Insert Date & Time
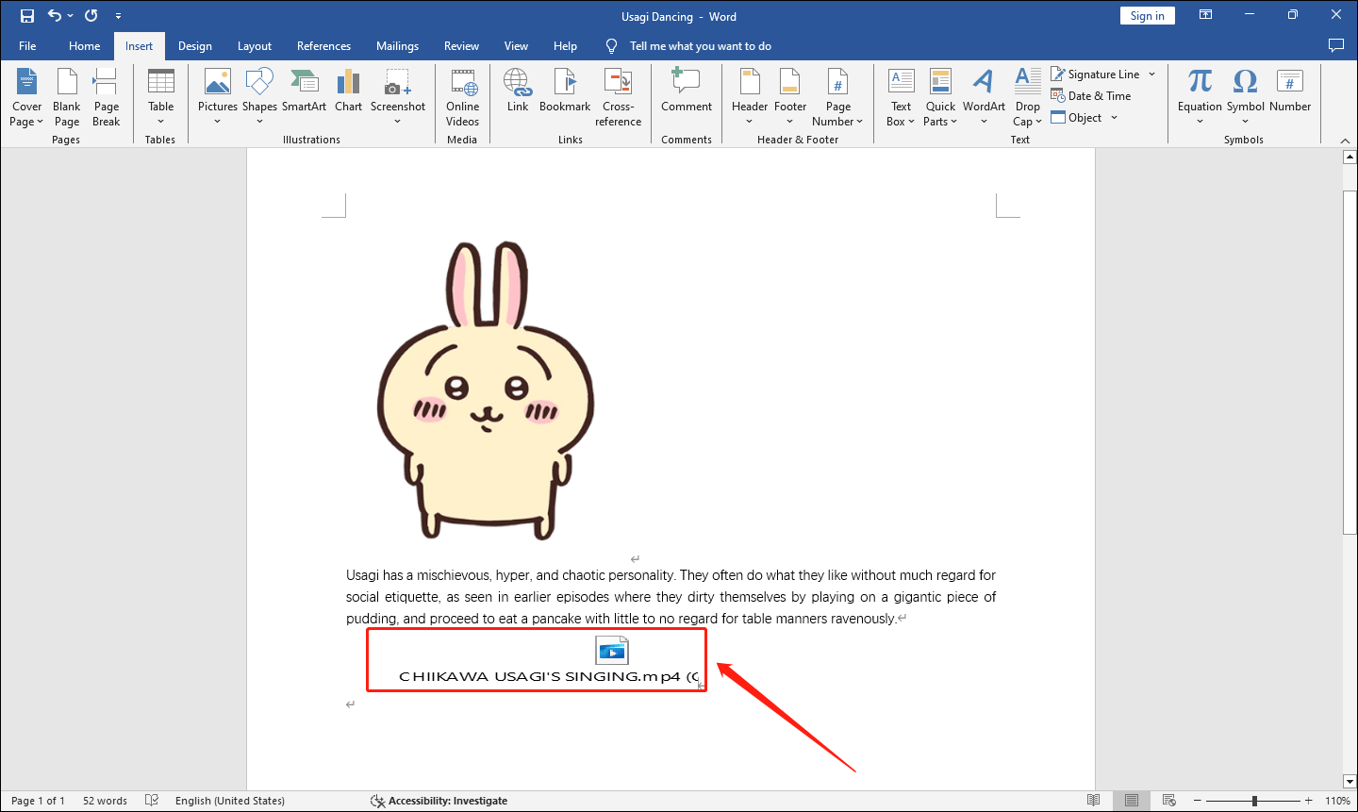1358x812 pixels. (x=1091, y=96)
